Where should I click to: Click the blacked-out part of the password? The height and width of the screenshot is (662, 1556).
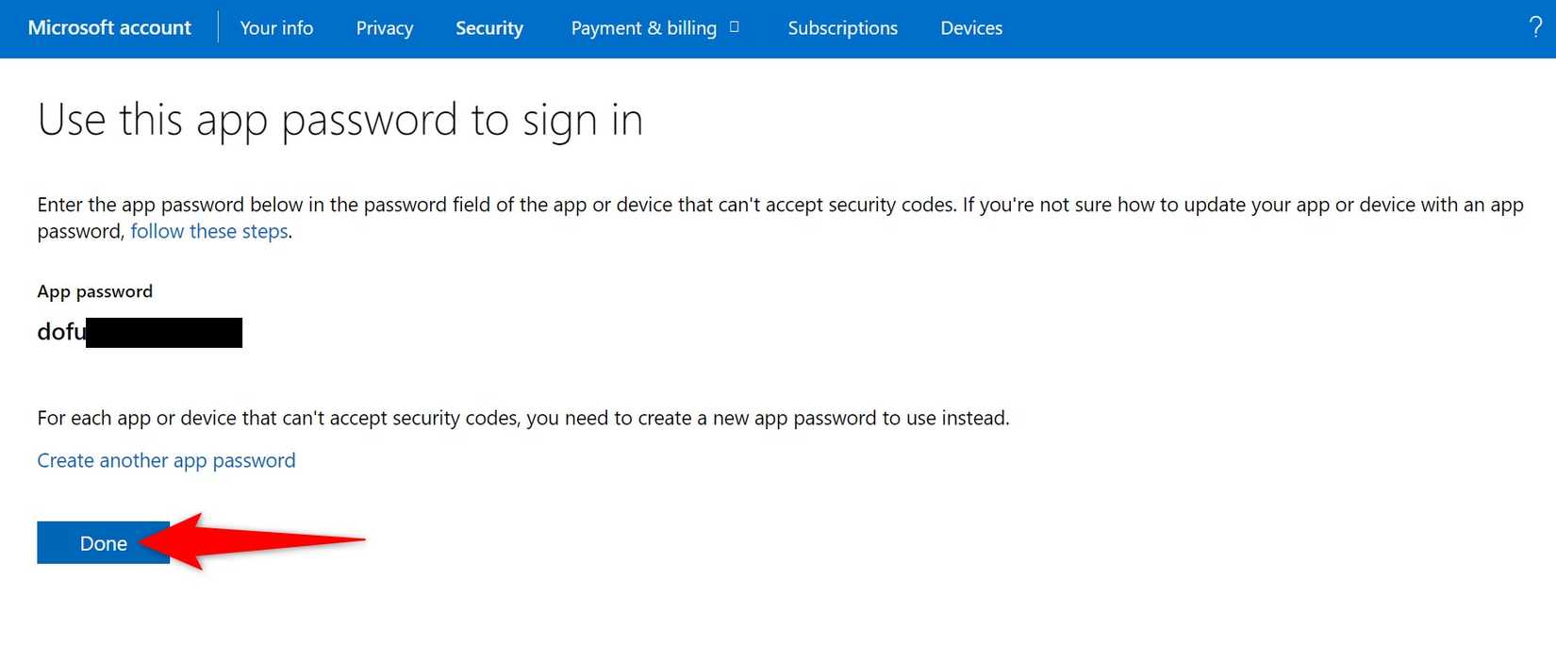pos(164,333)
